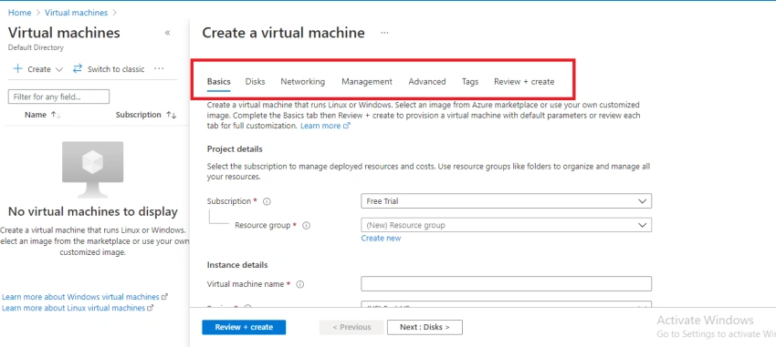
Task: Open the Subscription Free Trial dropdown
Action: point(507,201)
